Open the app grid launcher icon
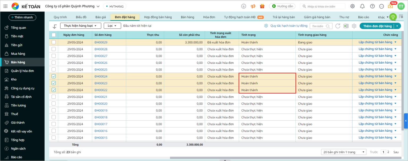The height and width of the screenshot is (161, 408). pos(5,6)
